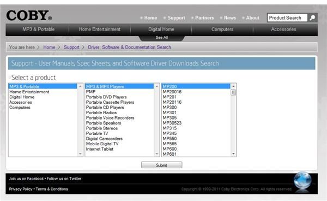Select MP305 in the model list
The width and height of the screenshot is (327, 201).
click(x=169, y=117)
